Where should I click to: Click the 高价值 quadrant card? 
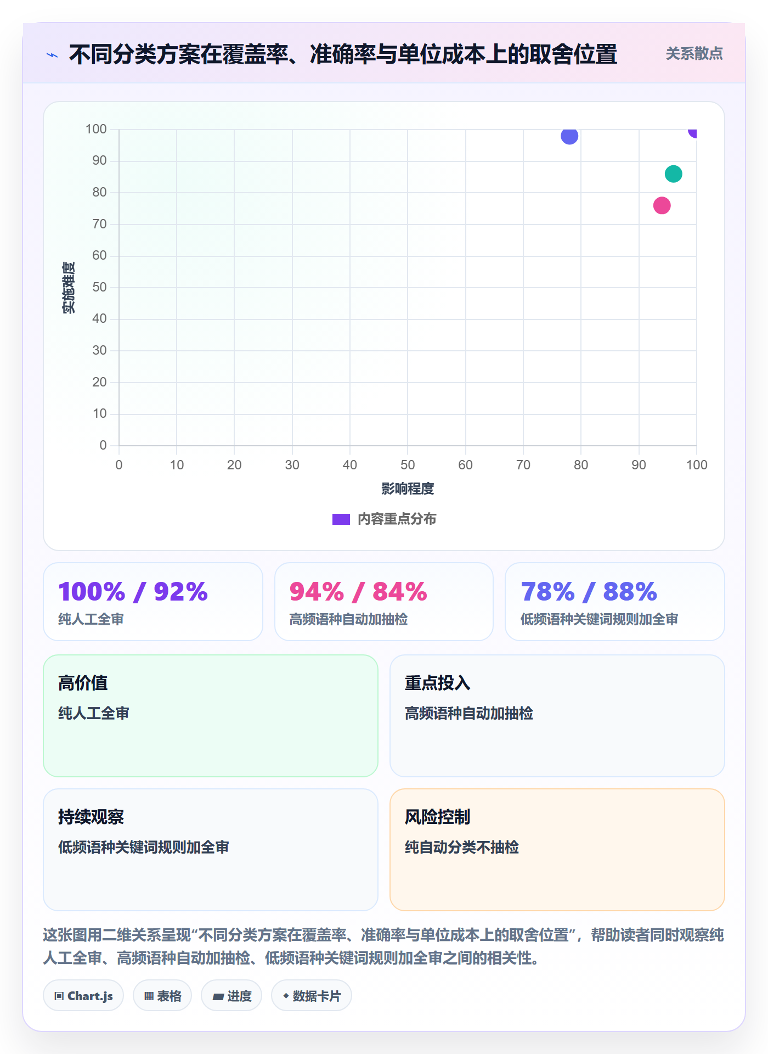click(211, 716)
